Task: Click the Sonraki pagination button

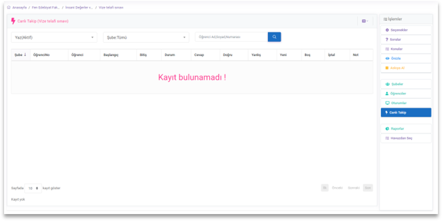Action: point(354,188)
